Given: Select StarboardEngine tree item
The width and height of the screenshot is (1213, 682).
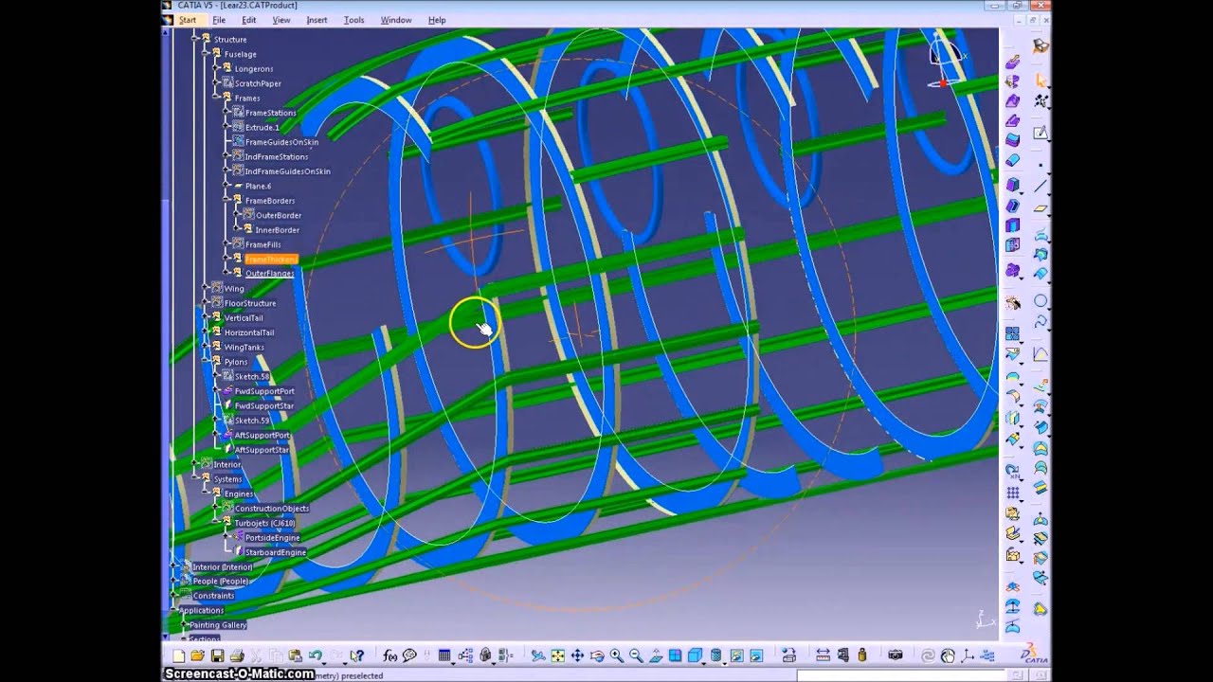Looking at the screenshot, I should coord(275,552).
